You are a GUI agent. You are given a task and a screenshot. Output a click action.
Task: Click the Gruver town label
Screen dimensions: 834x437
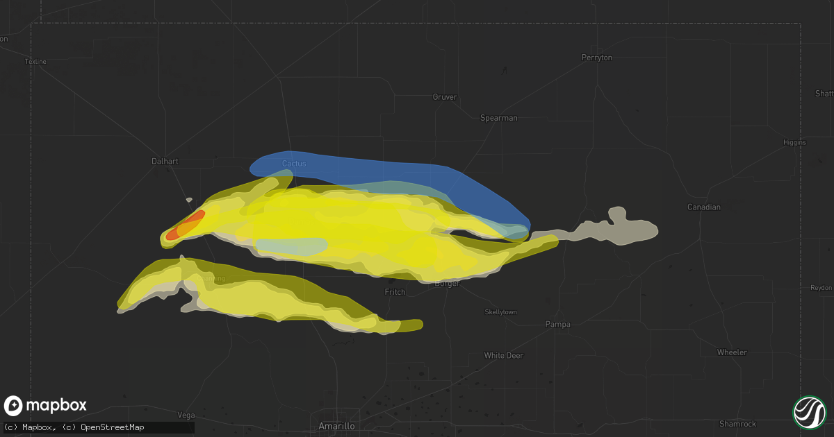[x=445, y=97]
